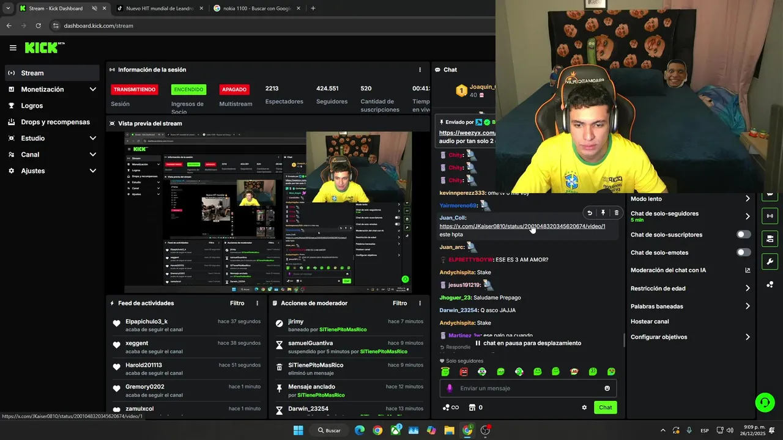Screen dimensions: 783x440
Task: Click Elpapichulo3_k in activity feed
Action: (146, 321)
